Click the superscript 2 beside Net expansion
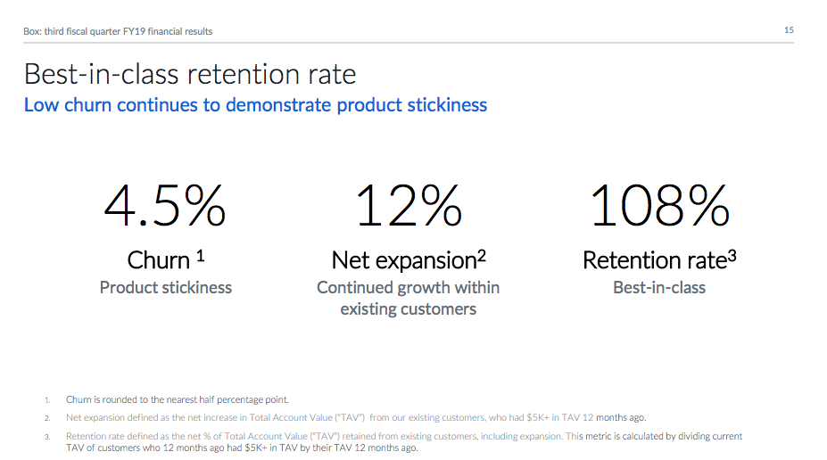 tap(482, 255)
